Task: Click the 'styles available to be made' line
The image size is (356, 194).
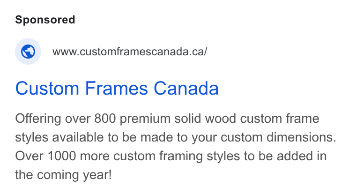Action: 176,137
